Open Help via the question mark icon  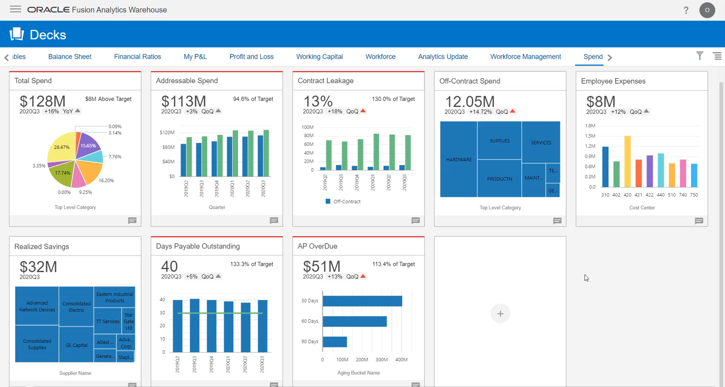[686, 10]
